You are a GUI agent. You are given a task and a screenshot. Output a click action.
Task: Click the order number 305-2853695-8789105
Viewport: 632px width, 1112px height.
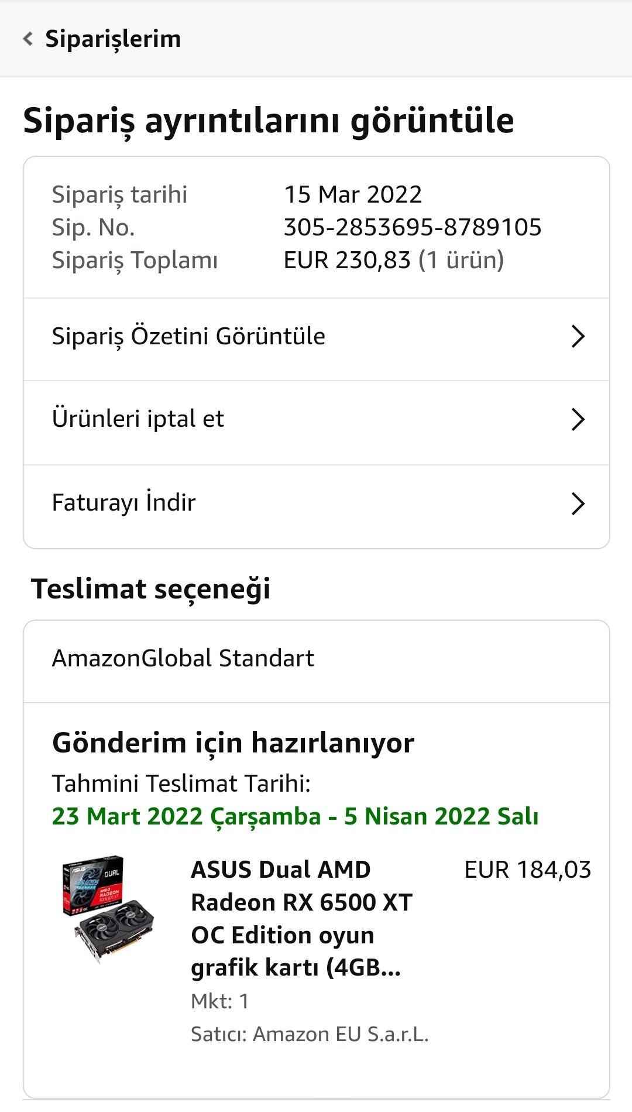pos(413,227)
